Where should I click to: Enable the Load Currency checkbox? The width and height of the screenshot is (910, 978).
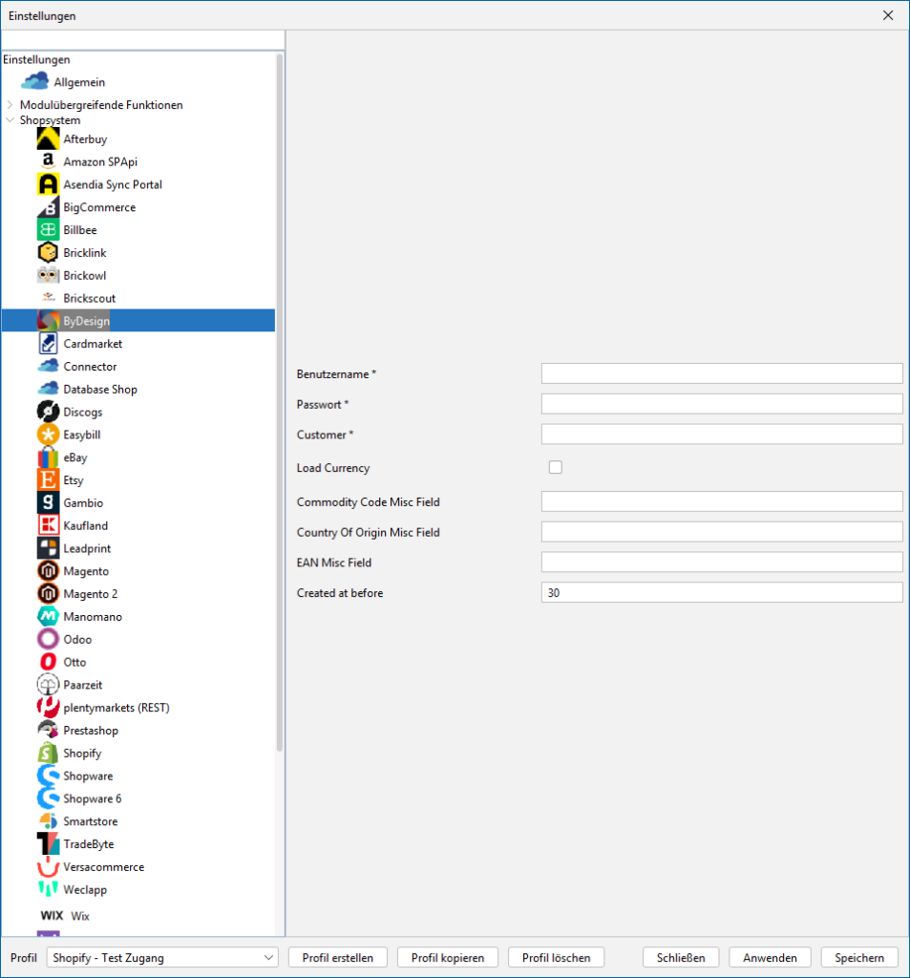(x=555, y=467)
